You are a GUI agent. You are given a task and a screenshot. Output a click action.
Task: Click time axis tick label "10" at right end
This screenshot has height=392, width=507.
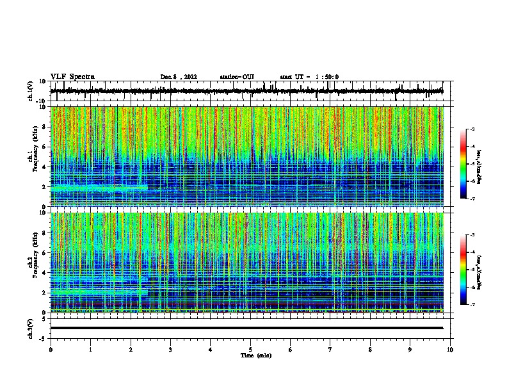point(450,350)
